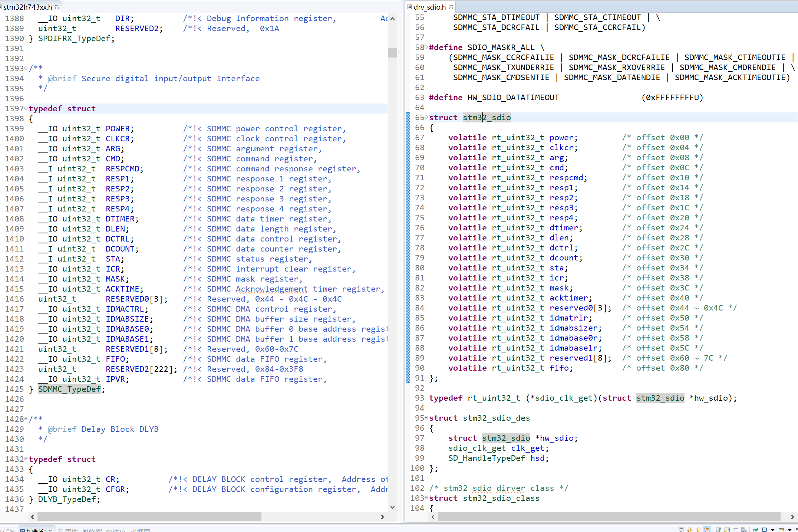Toggle console scroll lock icon
Screen dimensions: 798x532
(727, 530)
